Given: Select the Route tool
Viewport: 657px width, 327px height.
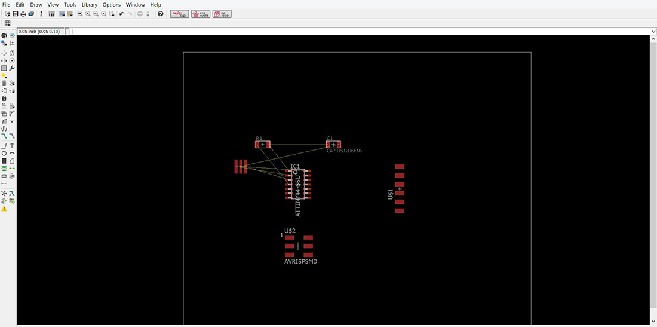Looking at the screenshot, I should coord(4,136).
